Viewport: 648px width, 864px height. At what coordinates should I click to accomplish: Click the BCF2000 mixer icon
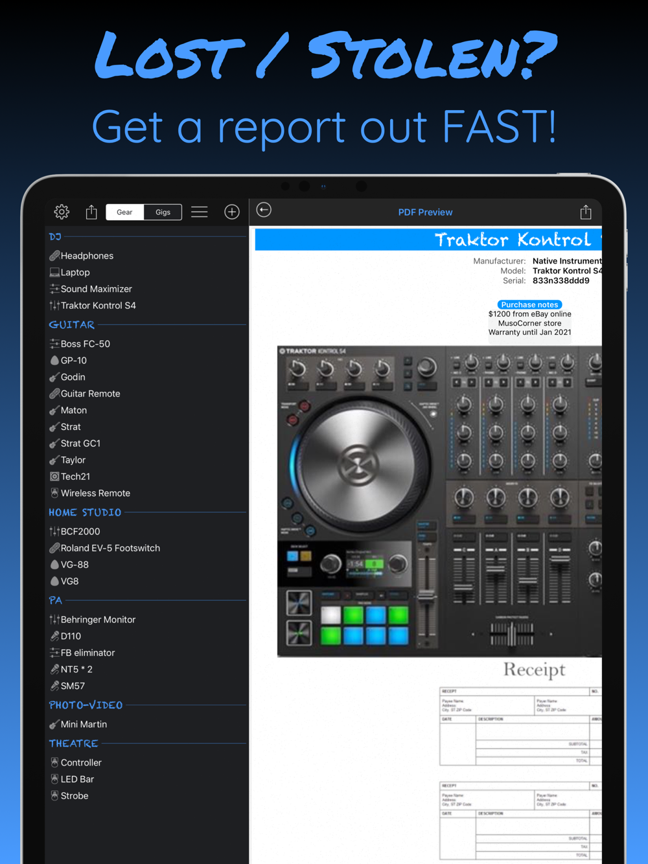click(x=54, y=532)
